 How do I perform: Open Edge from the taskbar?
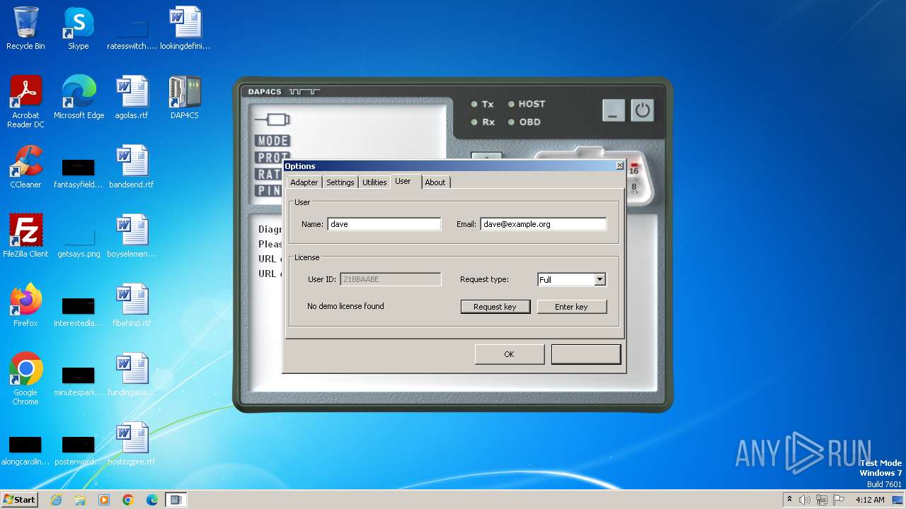152,500
